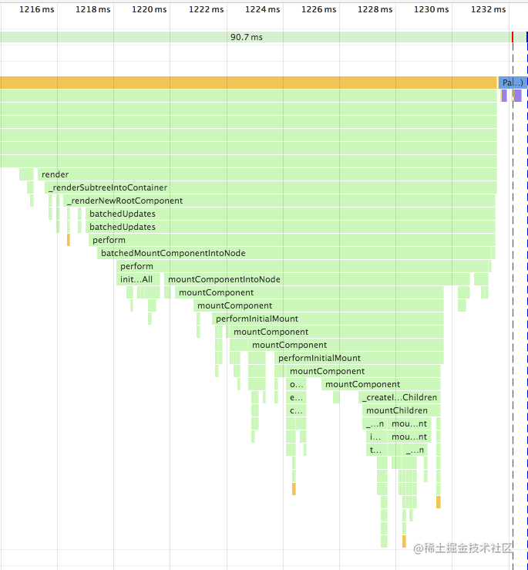Click the 1222 ms ruler label
The image size is (528, 570).
(x=206, y=9)
